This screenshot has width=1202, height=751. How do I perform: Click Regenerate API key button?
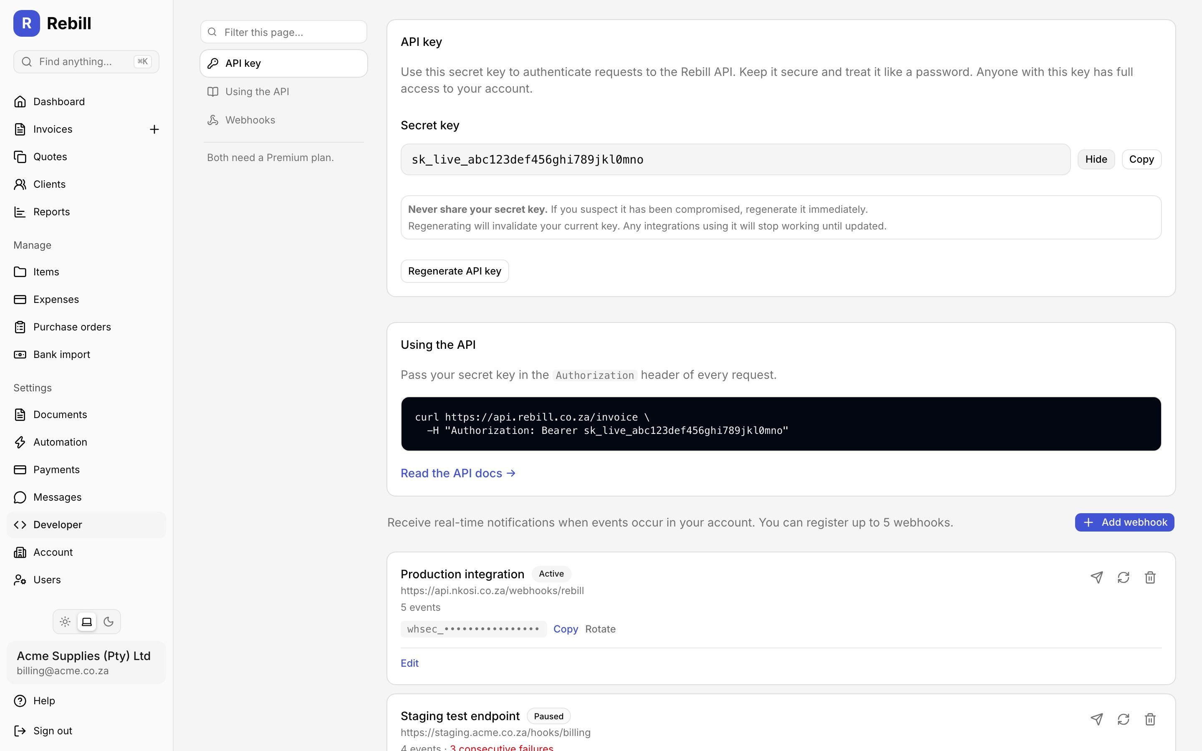[455, 271]
